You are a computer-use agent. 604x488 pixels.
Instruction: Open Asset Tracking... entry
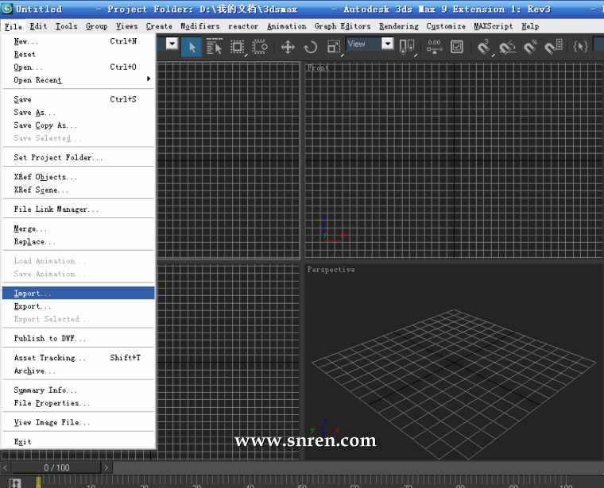(79, 358)
